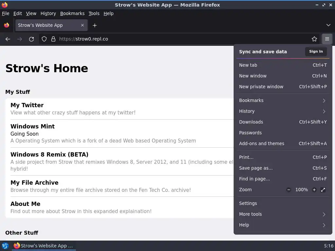Open the Windows Mint entry
This screenshot has width=335, height=251.
click(32, 126)
